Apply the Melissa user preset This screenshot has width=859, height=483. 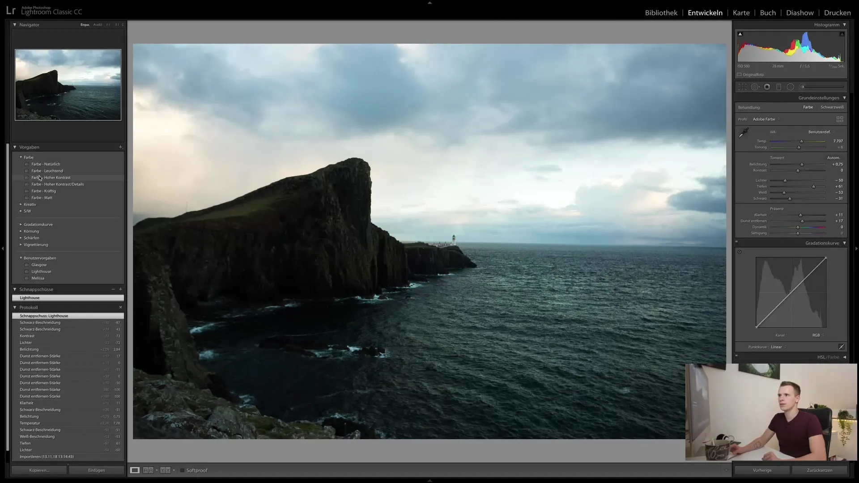pyautogui.click(x=38, y=278)
